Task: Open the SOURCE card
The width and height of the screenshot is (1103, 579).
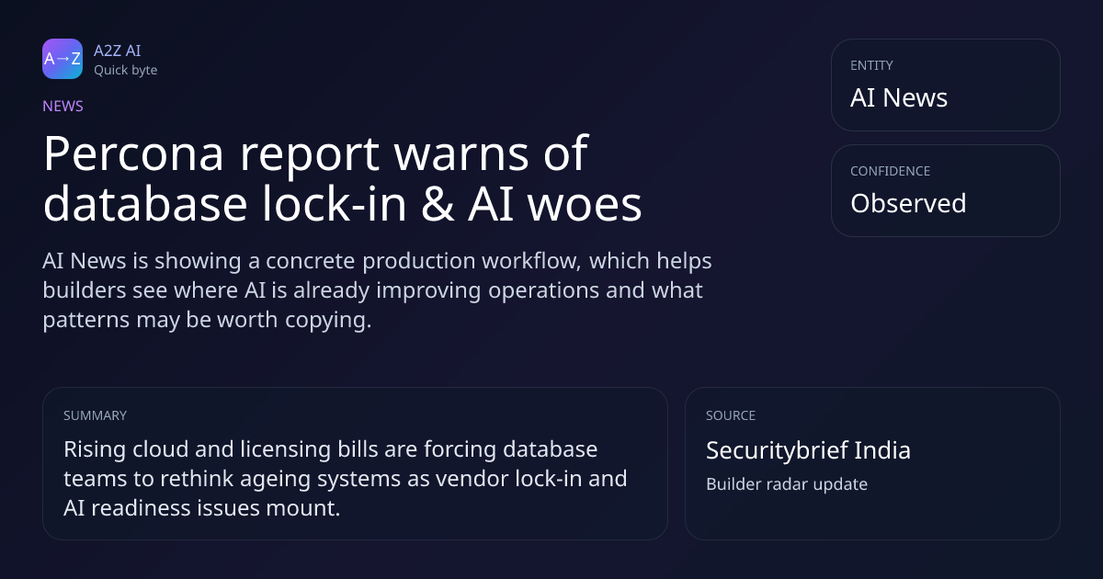Action: click(x=872, y=463)
